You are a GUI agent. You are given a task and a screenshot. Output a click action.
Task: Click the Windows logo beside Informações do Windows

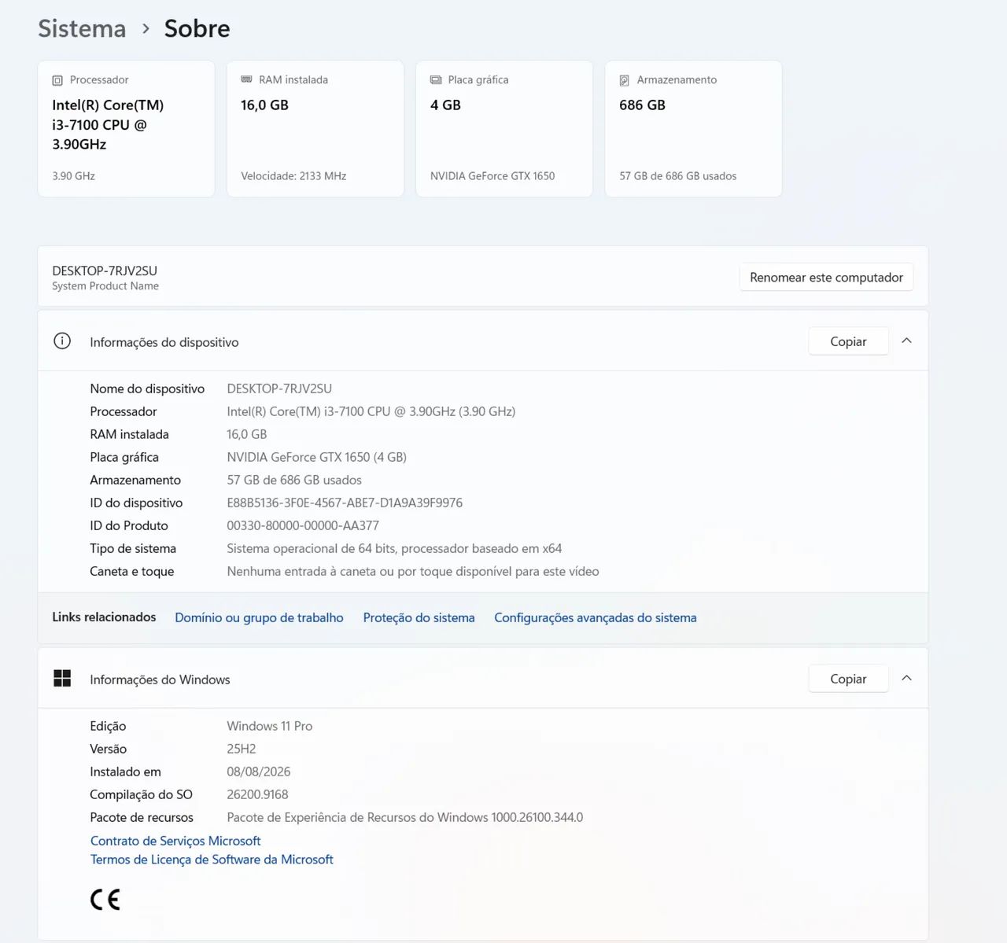pyautogui.click(x=62, y=679)
